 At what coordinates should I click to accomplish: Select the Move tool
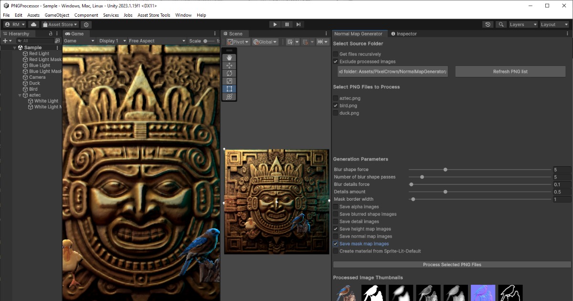(229, 66)
